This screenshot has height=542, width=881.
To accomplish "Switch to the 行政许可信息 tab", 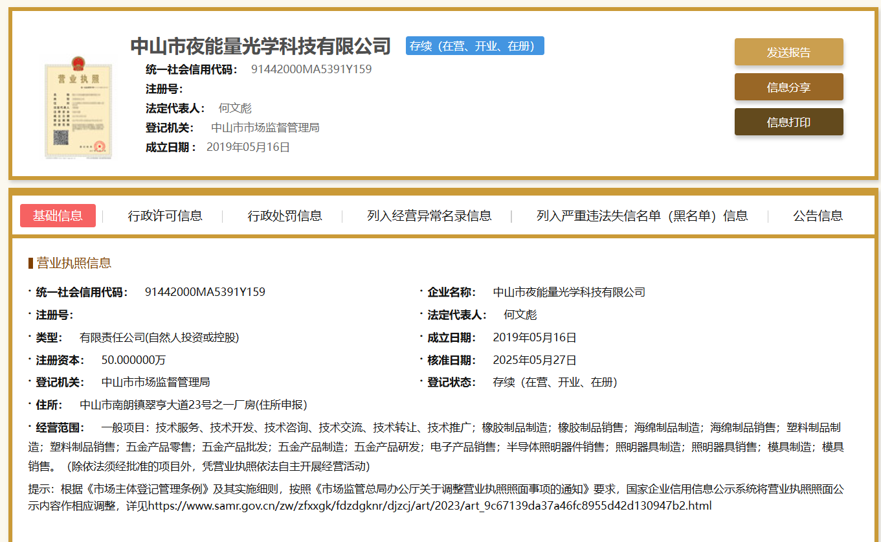I will tap(165, 216).
